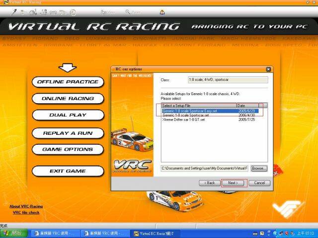Click the stopwatch timing icon in toolbar
318x238 pixels.
coord(33,12)
